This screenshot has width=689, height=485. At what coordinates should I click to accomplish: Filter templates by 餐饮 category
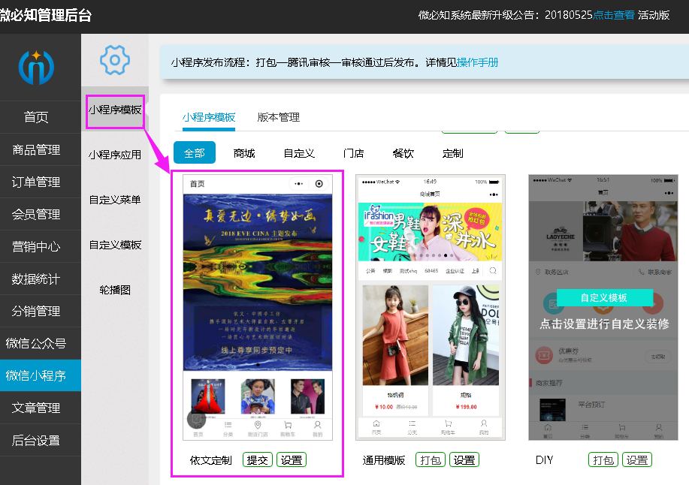403,153
